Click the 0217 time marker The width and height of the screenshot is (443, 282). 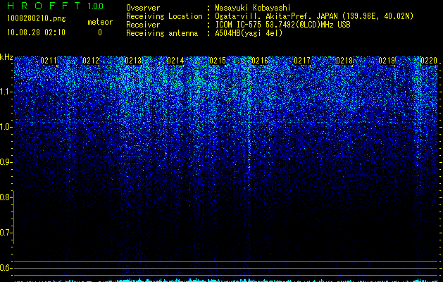[x=302, y=61]
